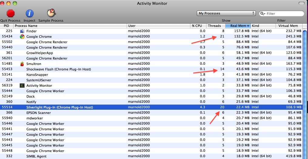308x159 pixels.
Task: Select the SIMBL Agent process
Action: 151,156
